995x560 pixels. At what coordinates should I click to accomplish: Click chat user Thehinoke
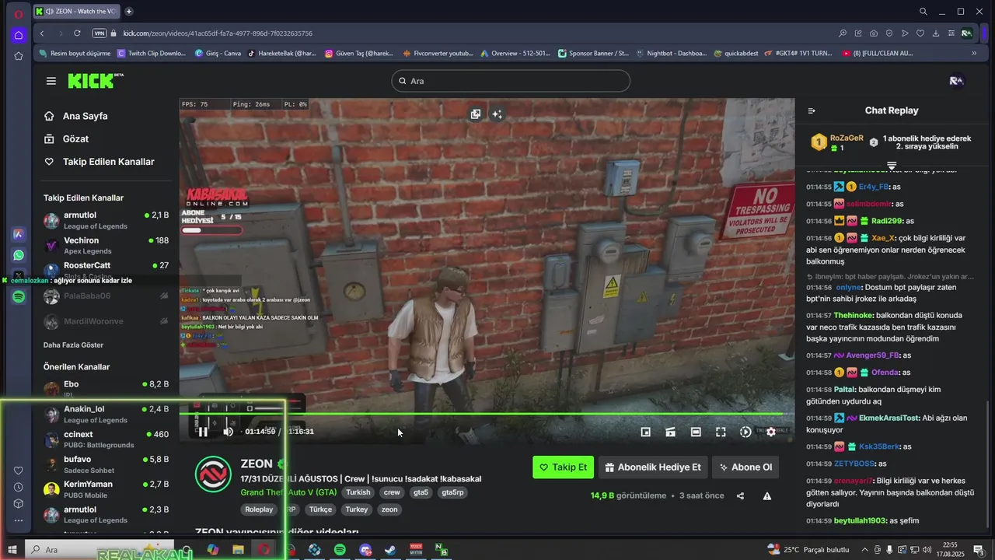[x=854, y=315]
